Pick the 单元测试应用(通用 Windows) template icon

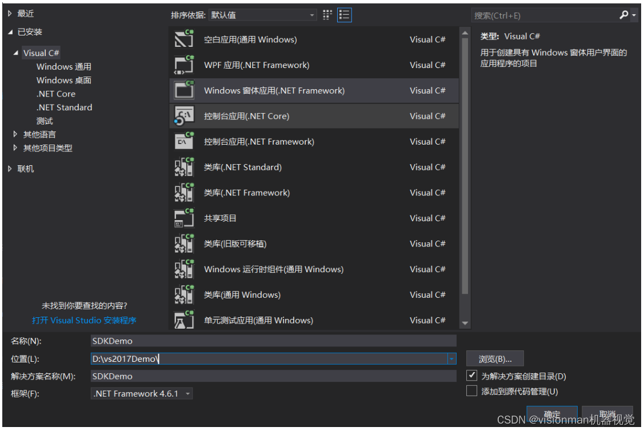(183, 320)
